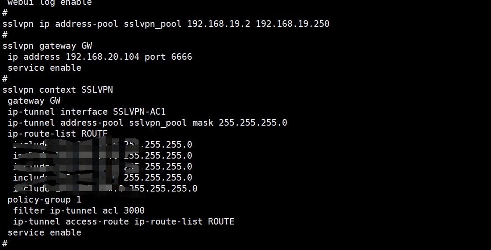Click the 'sslvpn context SSLVPN' line
The width and height of the screenshot is (491, 250).
click(58, 90)
